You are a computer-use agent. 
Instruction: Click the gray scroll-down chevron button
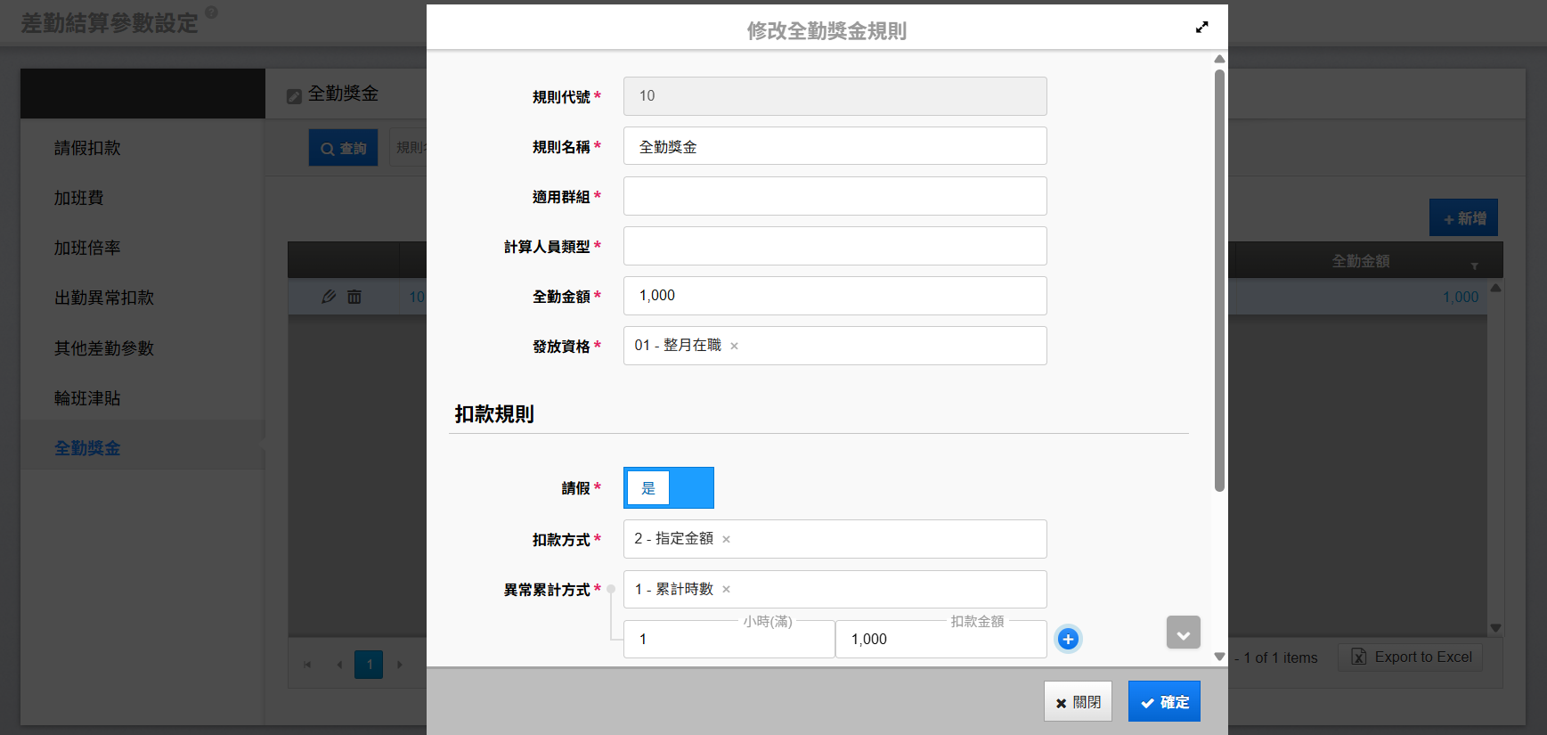[1183, 633]
